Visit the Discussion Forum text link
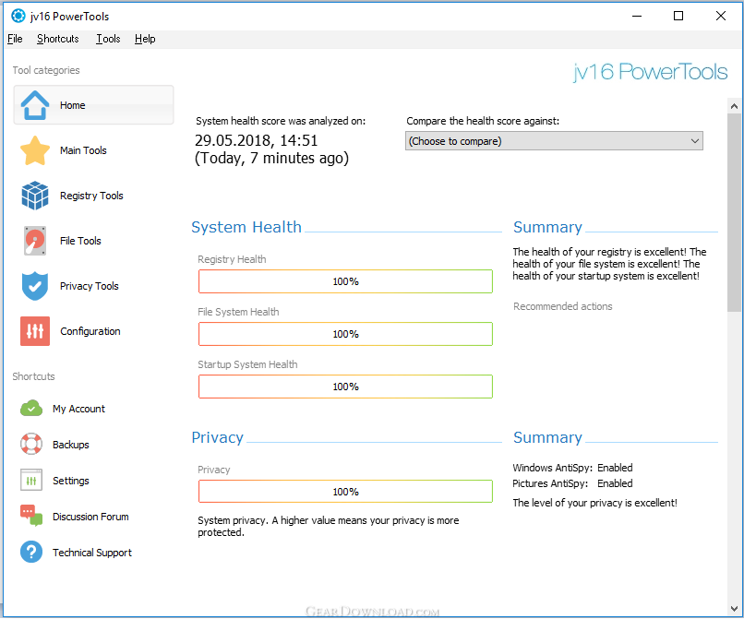Viewport: 744px width, 619px height. 90,517
